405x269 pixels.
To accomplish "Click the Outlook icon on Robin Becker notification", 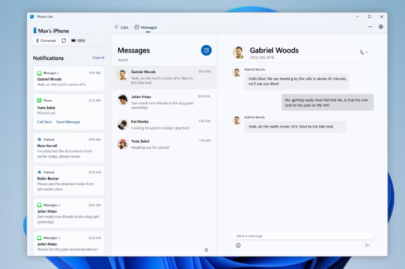I will [x=39, y=172].
